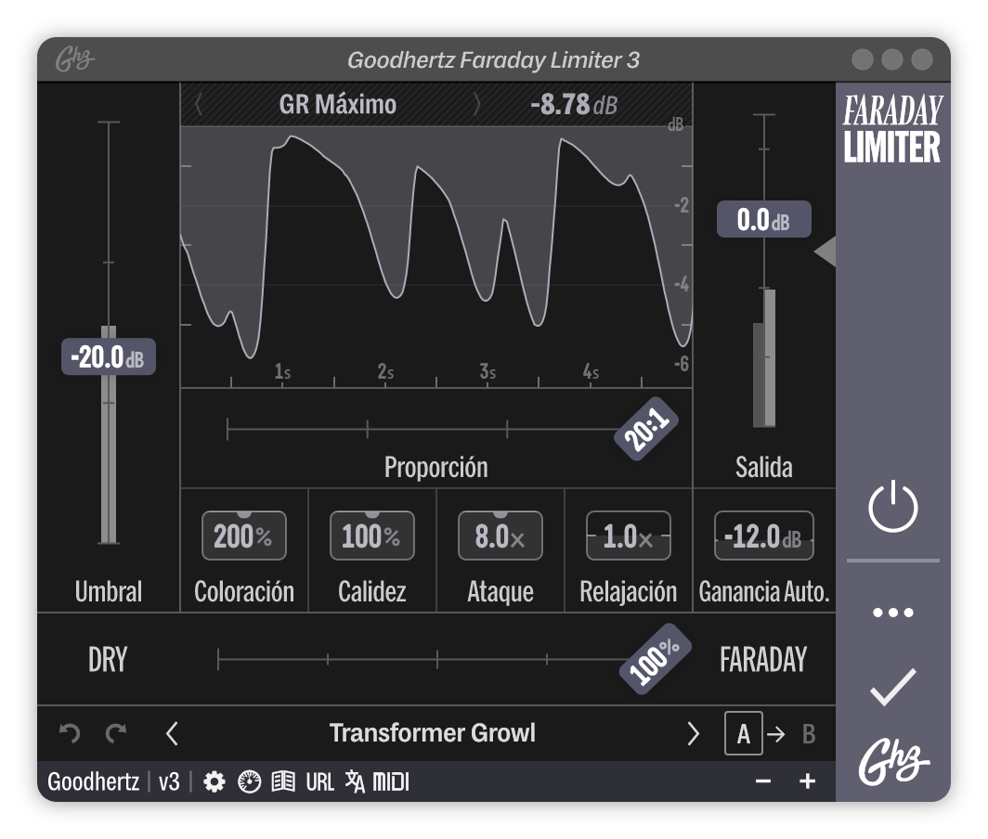Show the next preset with the right chevron
The image size is (988, 839).
tap(692, 733)
